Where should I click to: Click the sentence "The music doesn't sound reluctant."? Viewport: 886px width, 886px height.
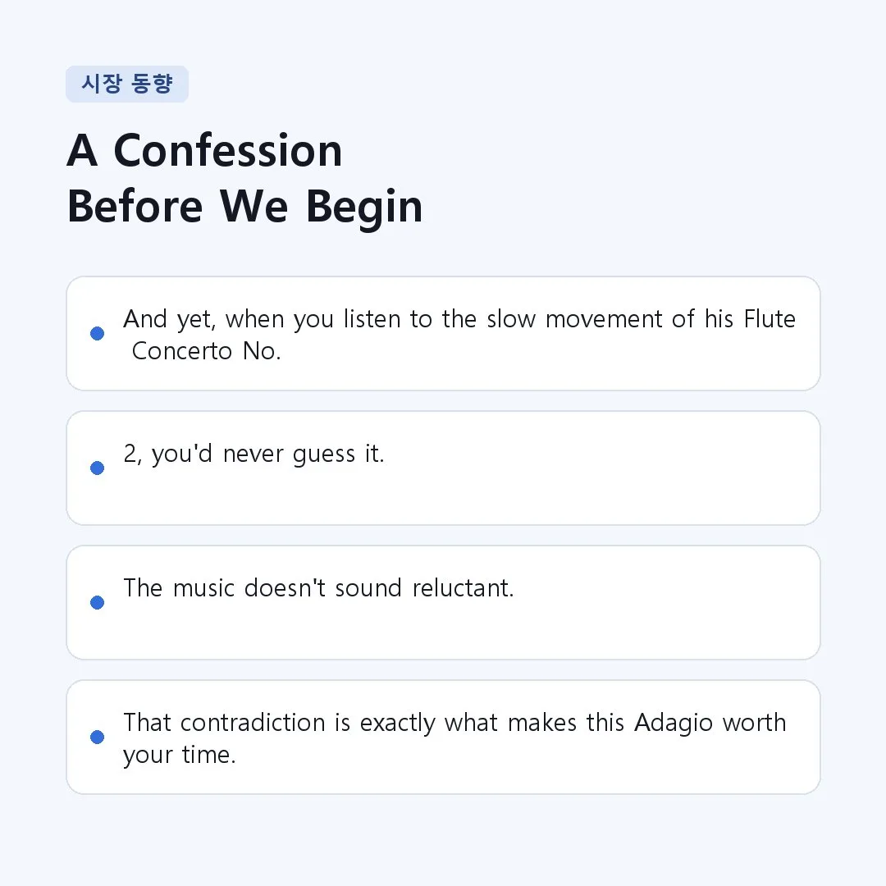tap(318, 588)
